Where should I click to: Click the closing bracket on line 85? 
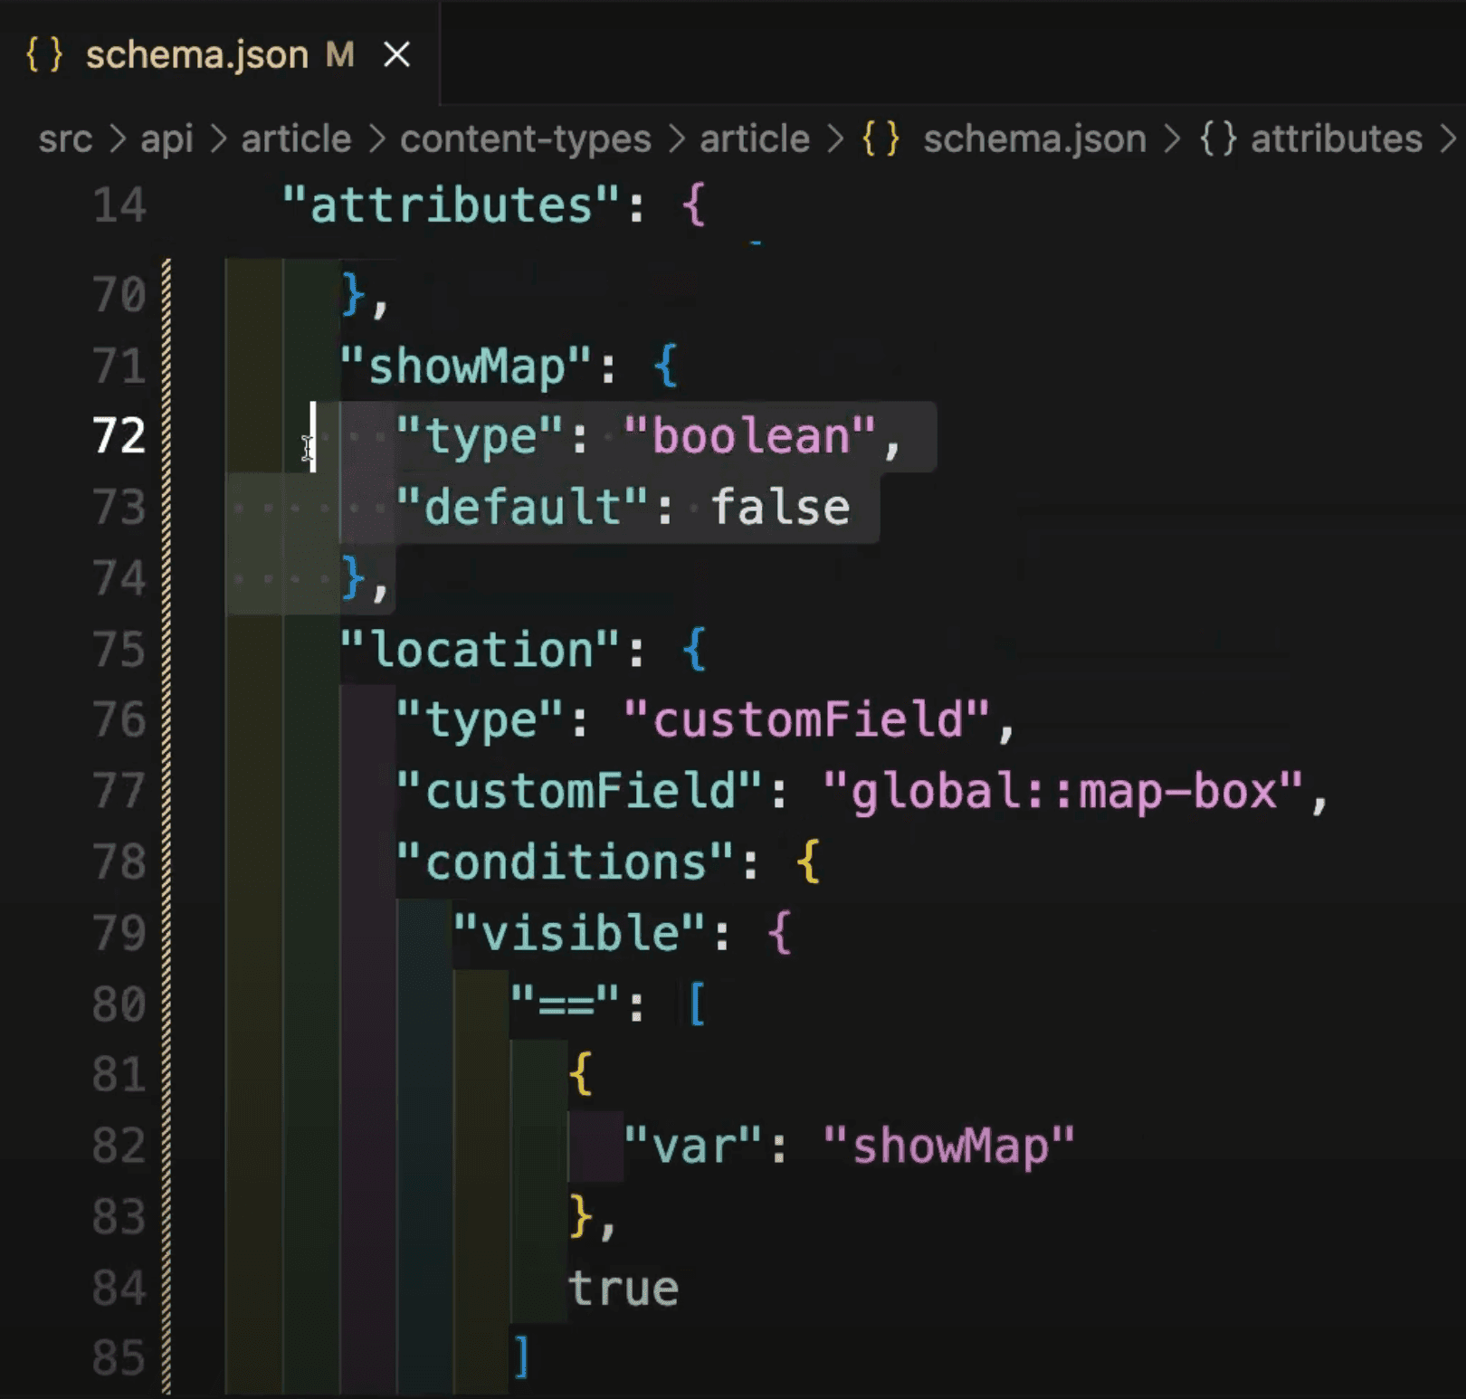click(521, 1358)
